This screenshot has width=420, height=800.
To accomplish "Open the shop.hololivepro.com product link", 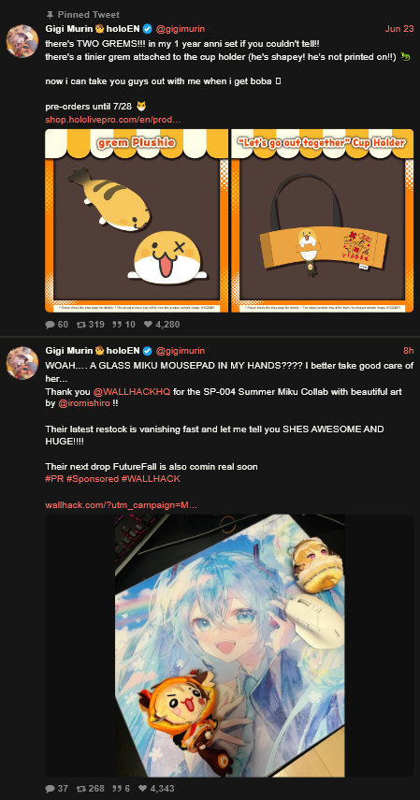I will [x=113, y=120].
